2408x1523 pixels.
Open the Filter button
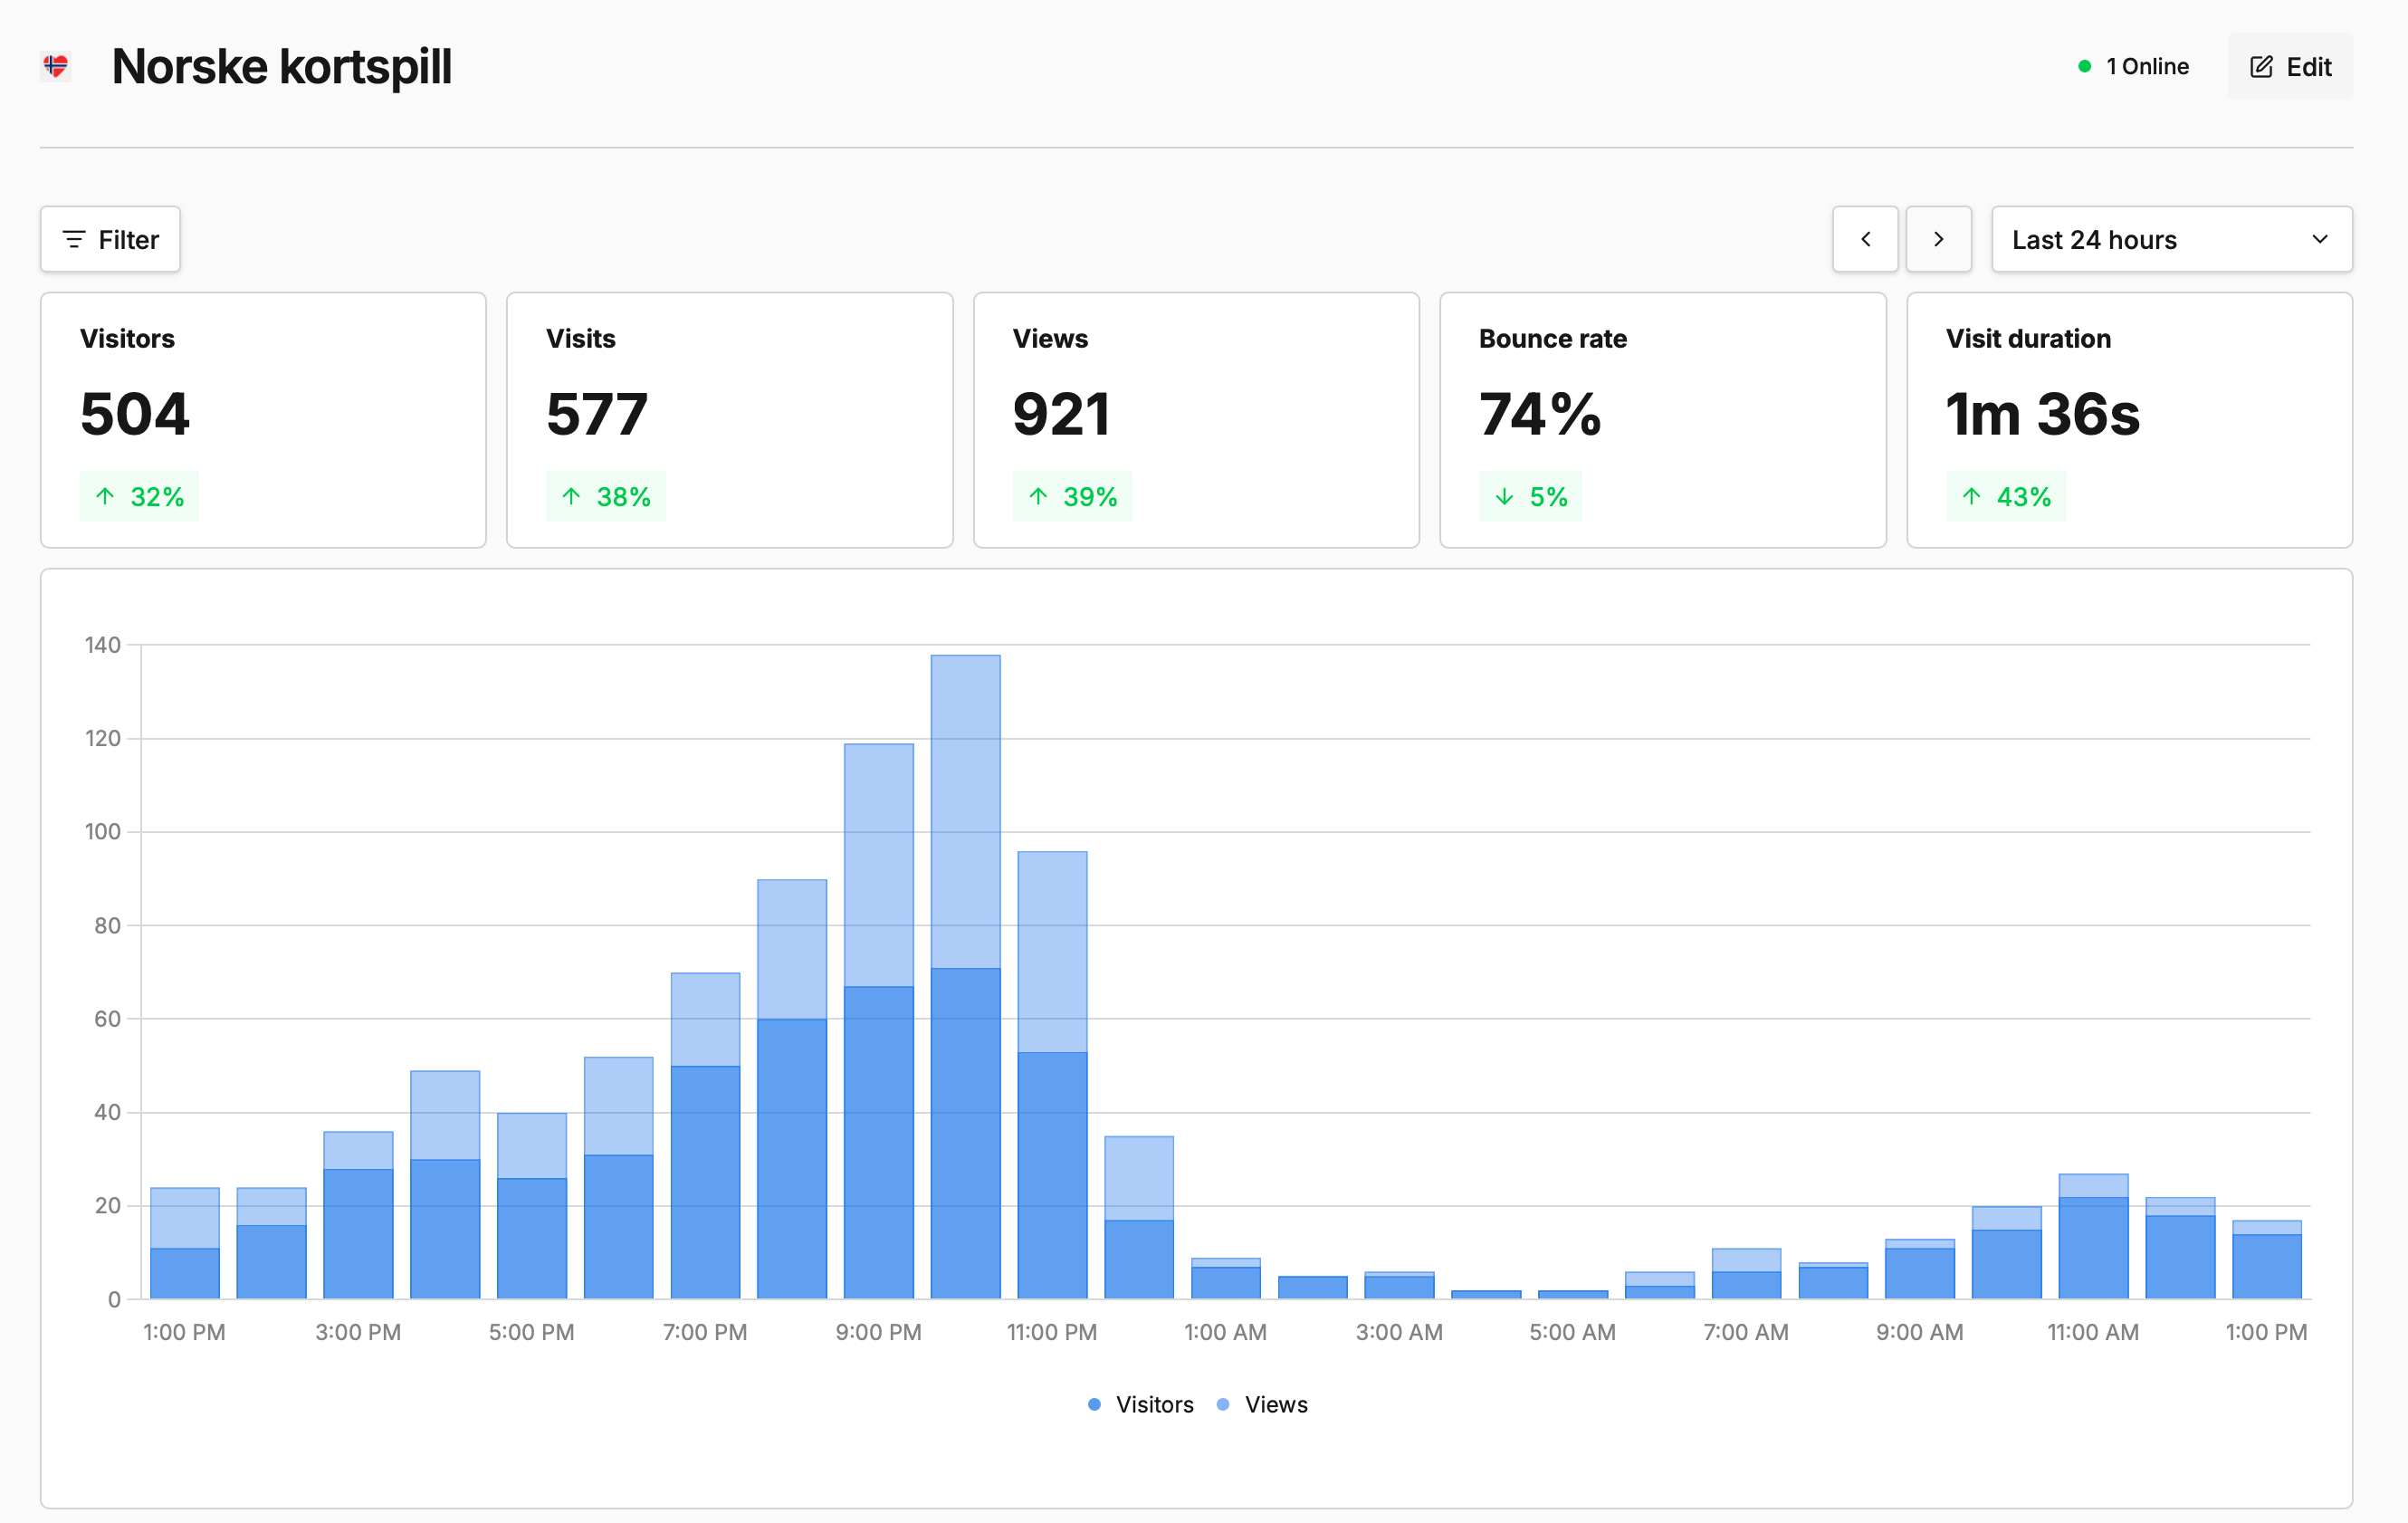110,239
